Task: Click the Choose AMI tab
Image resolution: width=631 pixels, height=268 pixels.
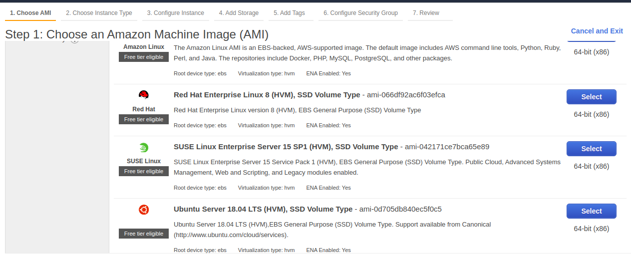Action: (x=30, y=13)
